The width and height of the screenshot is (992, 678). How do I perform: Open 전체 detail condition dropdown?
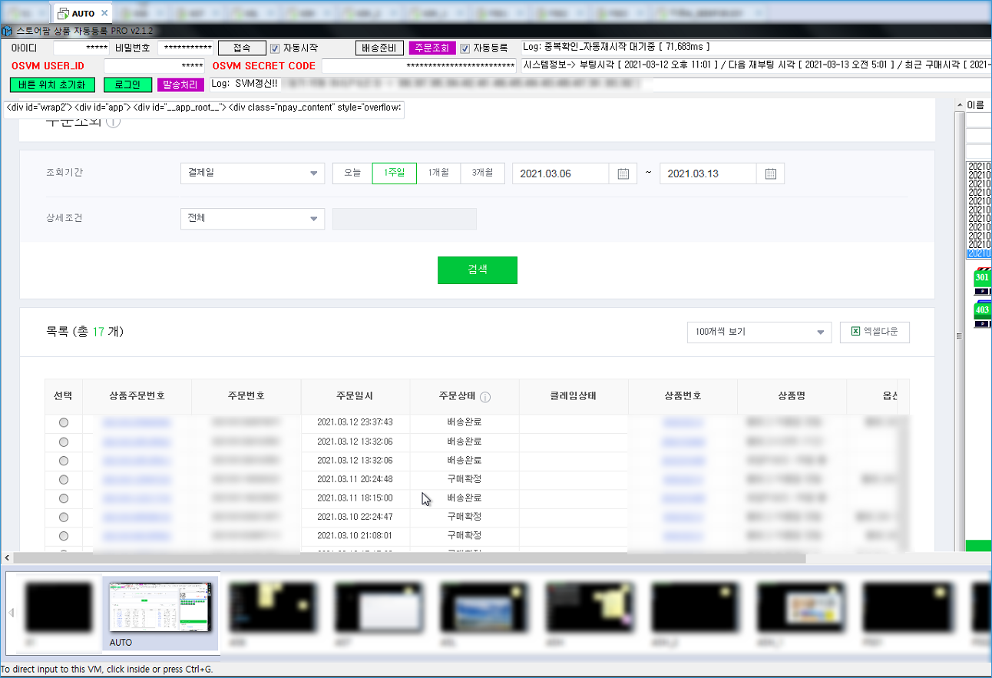coord(253,219)
